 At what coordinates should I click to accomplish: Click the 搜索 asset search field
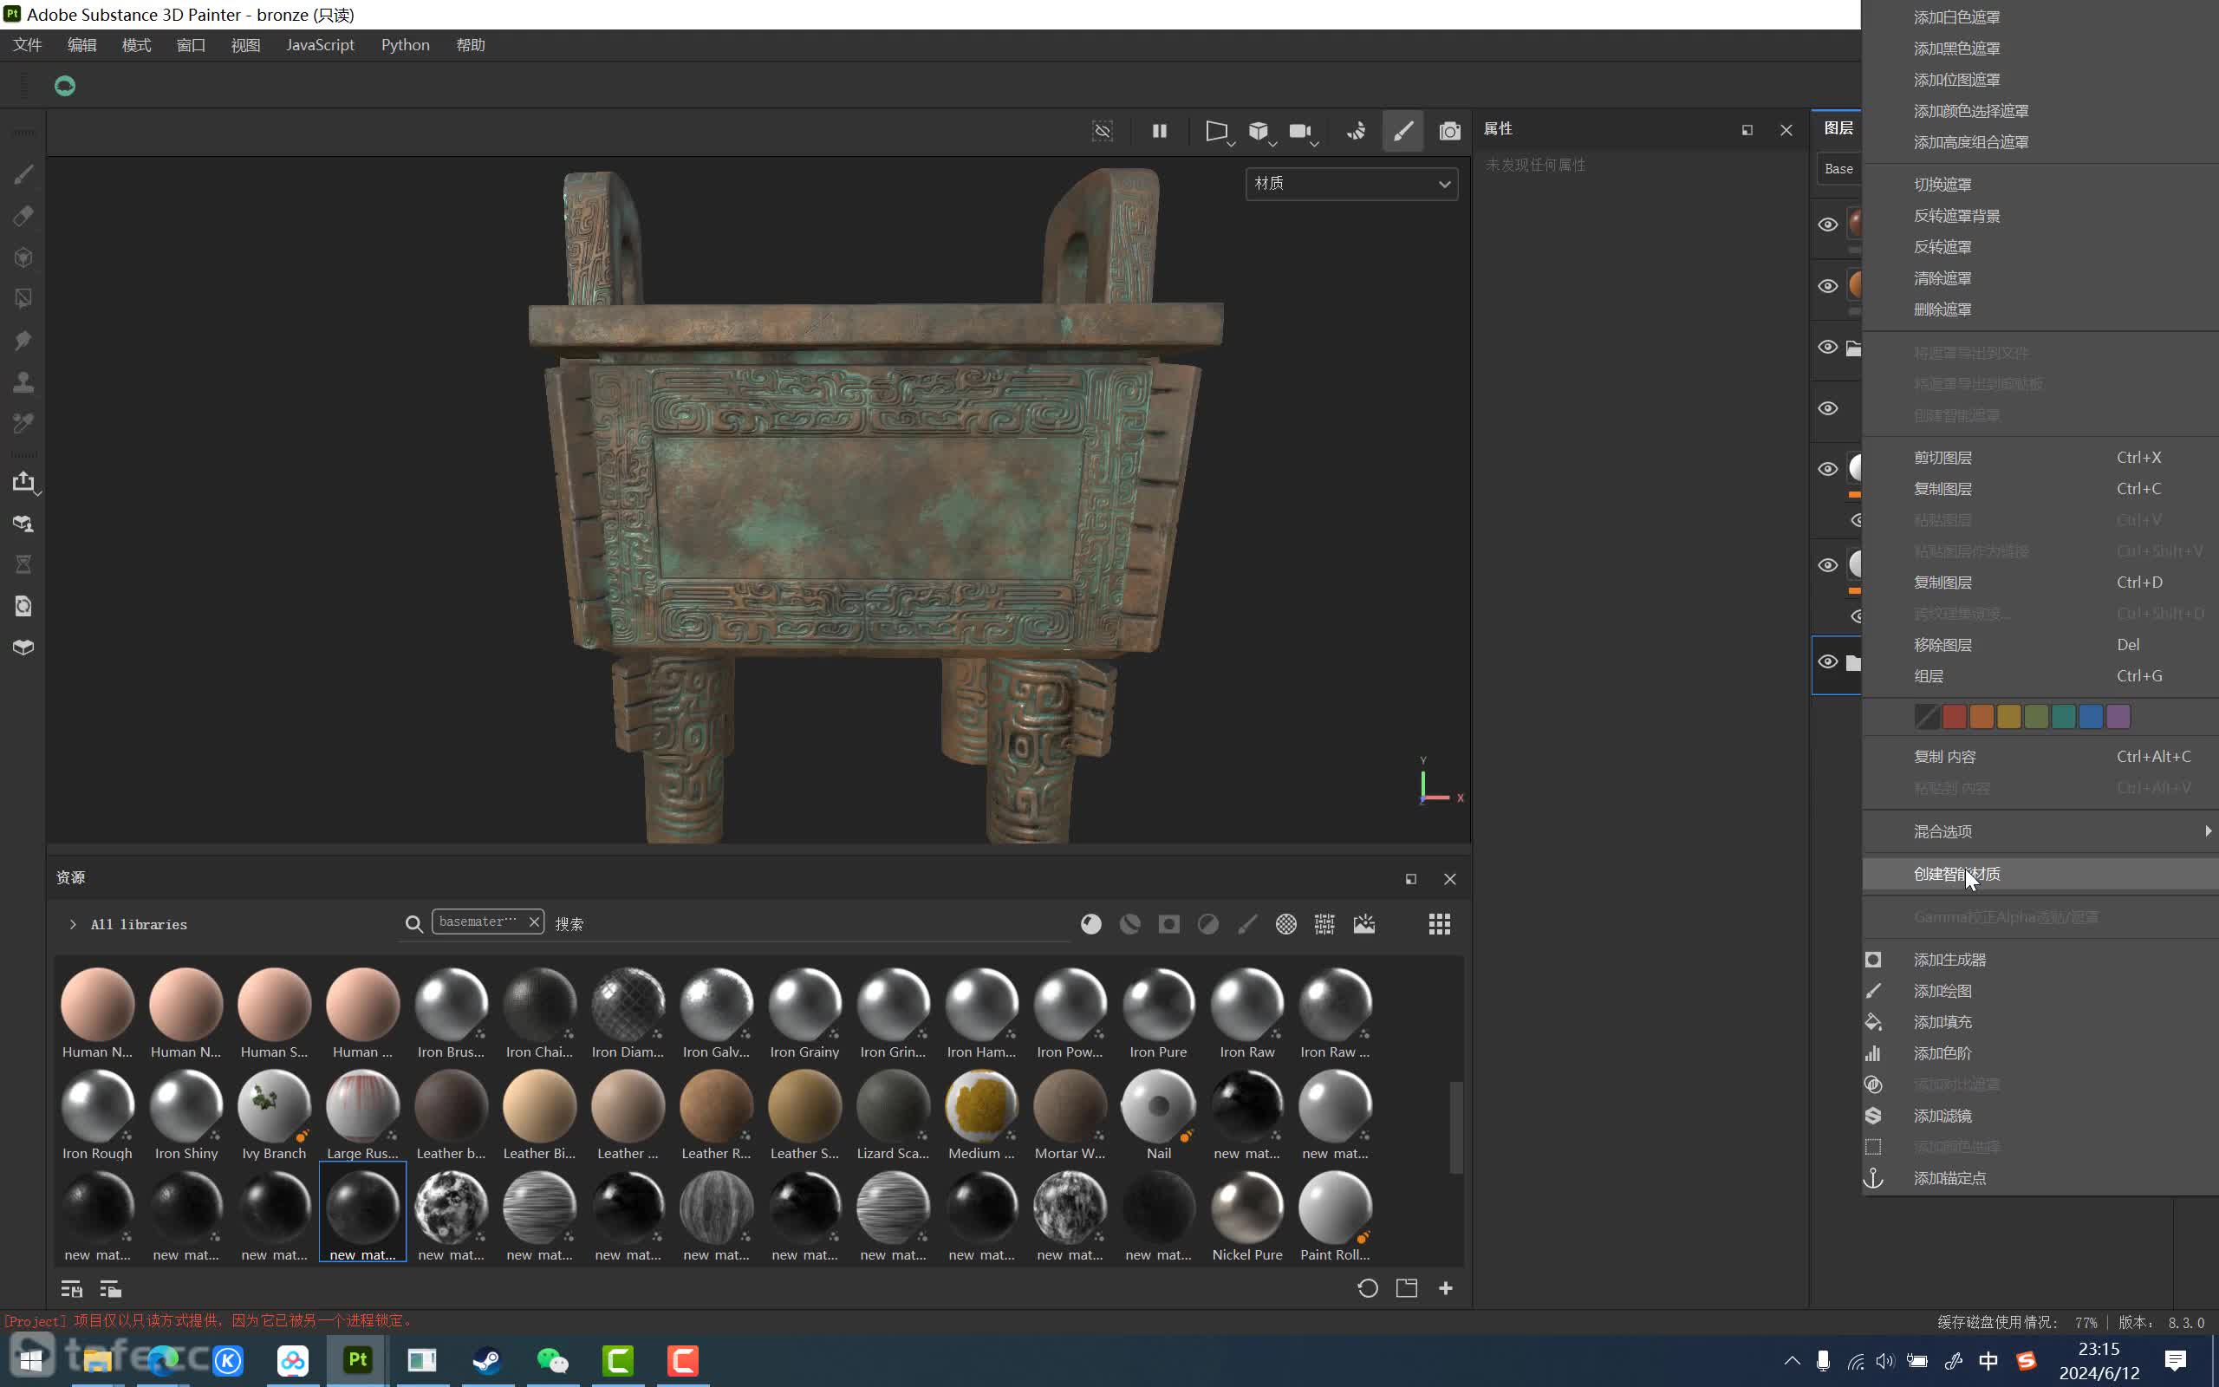point(810,924)
